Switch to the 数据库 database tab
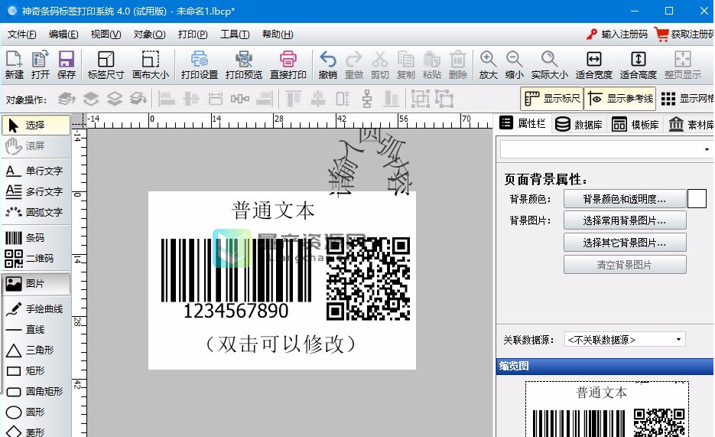The image size is (715, 437). point(579,124)
